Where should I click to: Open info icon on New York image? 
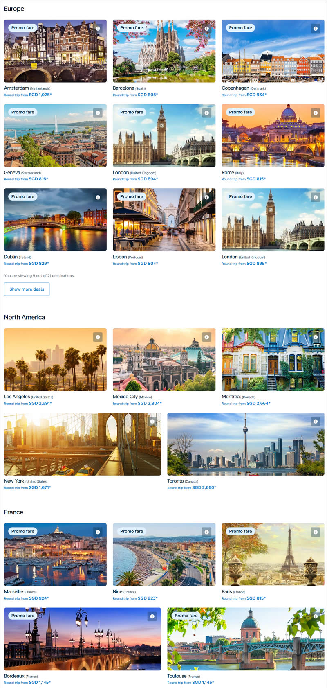152,422
